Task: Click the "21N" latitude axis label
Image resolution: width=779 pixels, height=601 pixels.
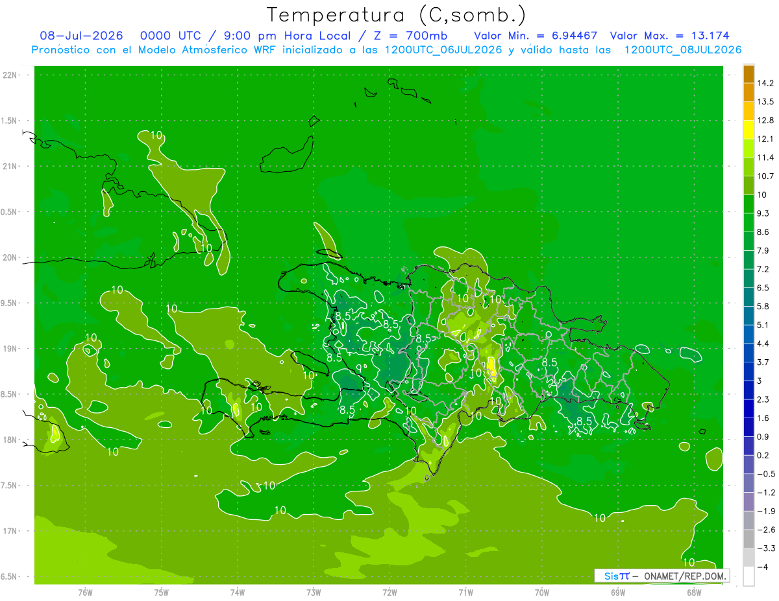Action: 11,166
